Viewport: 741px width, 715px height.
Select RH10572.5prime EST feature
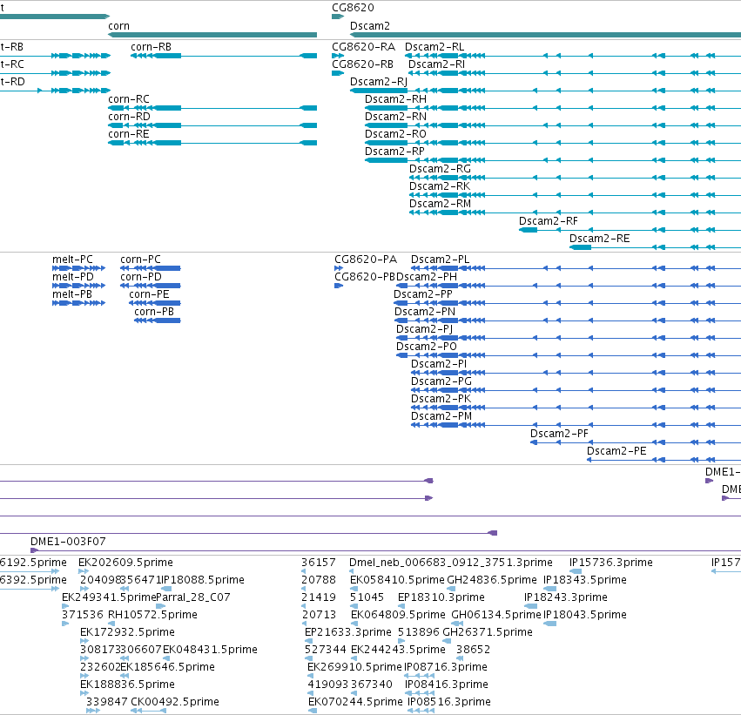click(x=152, y=616)
